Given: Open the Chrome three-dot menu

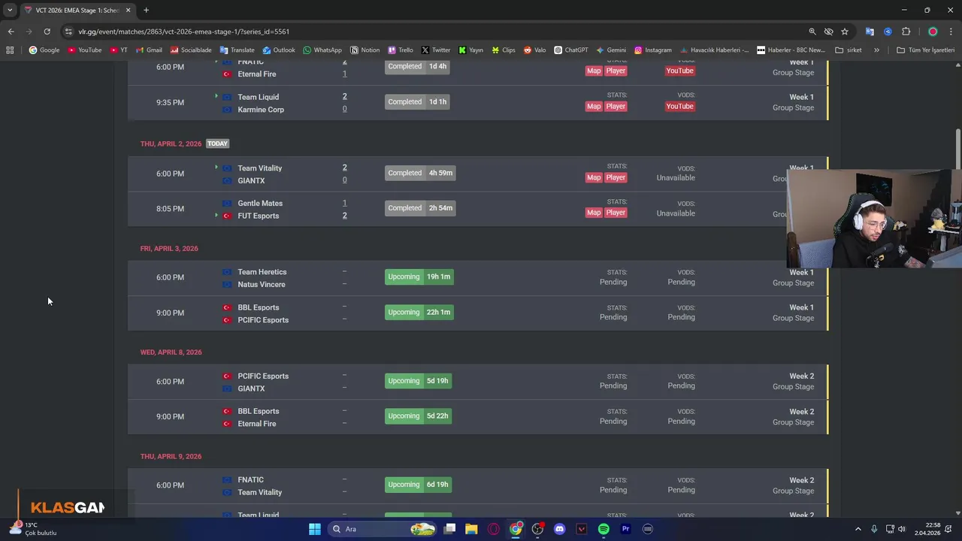Looking at the screenshot, I should (x=951, y=32).
